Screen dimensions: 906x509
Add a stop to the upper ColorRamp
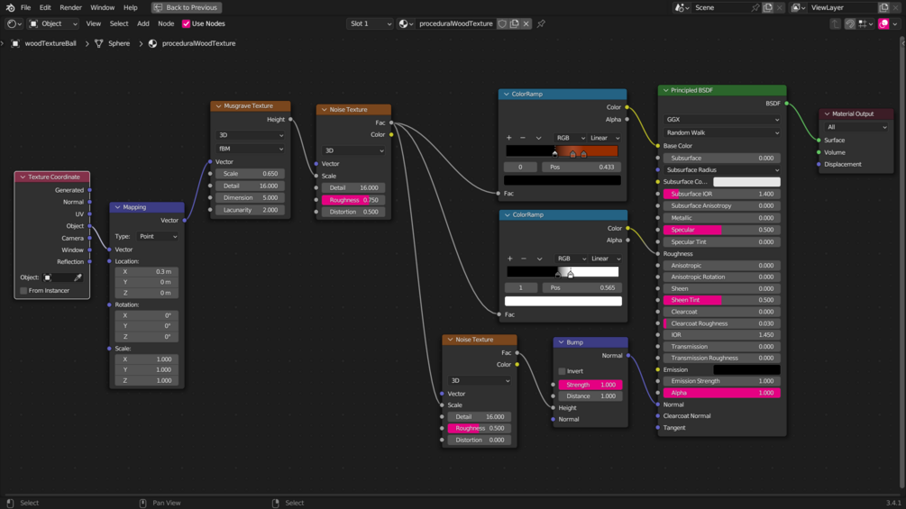tap(509, 138)
